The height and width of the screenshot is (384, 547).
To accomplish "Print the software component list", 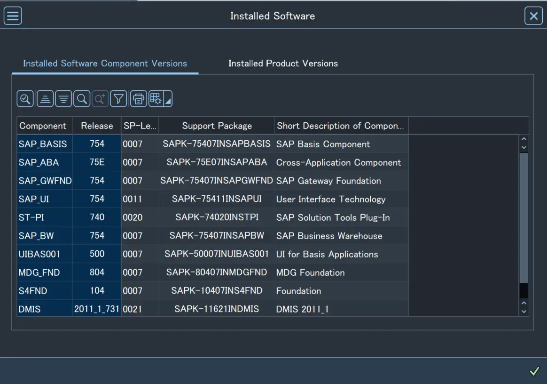I will [x=139, y=99].
